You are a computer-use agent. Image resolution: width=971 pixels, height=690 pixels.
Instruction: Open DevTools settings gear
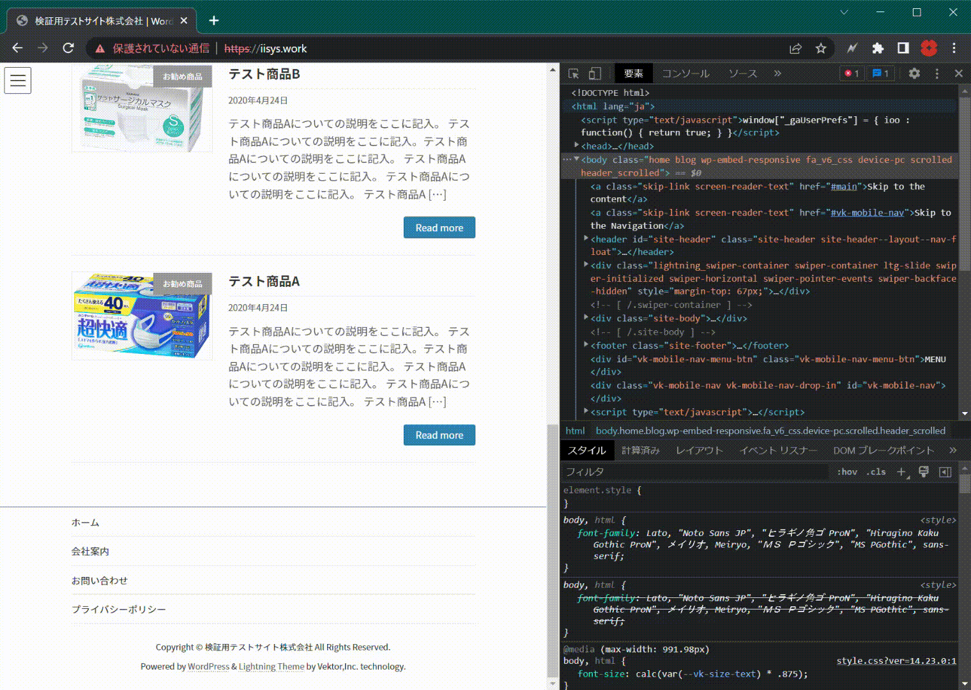pyautogui.click(x=914, y=73)
